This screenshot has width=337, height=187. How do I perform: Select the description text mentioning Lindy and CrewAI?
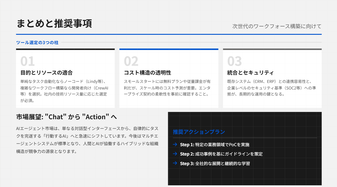[64, 91]
